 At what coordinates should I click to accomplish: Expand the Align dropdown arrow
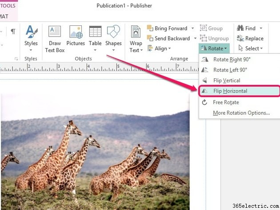click(169, 48)
